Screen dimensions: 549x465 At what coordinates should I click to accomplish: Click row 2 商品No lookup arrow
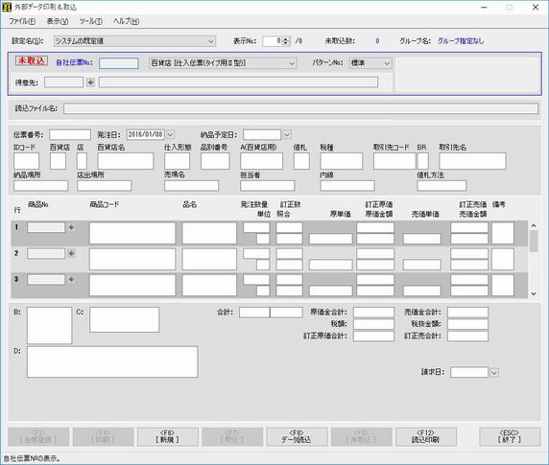point(71,253)
